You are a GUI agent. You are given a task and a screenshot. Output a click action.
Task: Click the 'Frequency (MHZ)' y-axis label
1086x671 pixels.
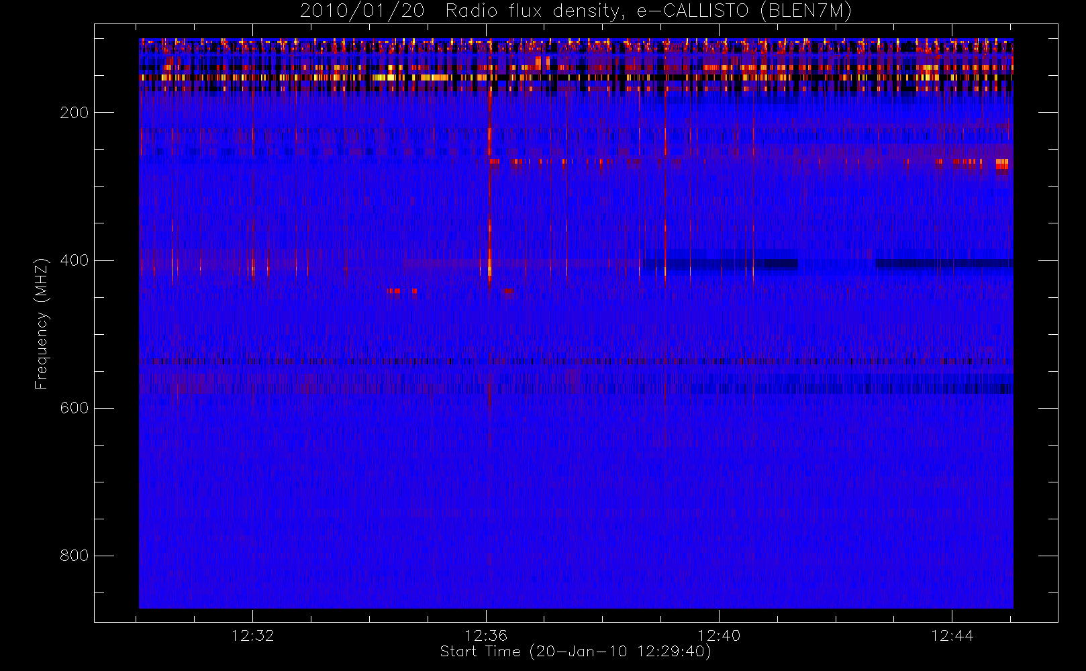42,323
